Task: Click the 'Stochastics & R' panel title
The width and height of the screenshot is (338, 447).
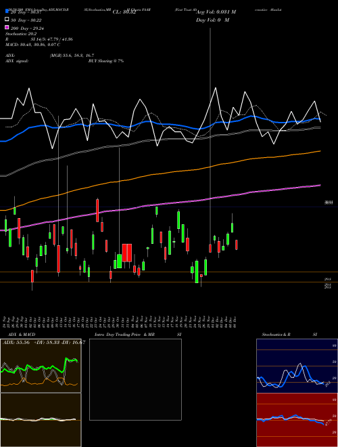Action: point(276,335)
